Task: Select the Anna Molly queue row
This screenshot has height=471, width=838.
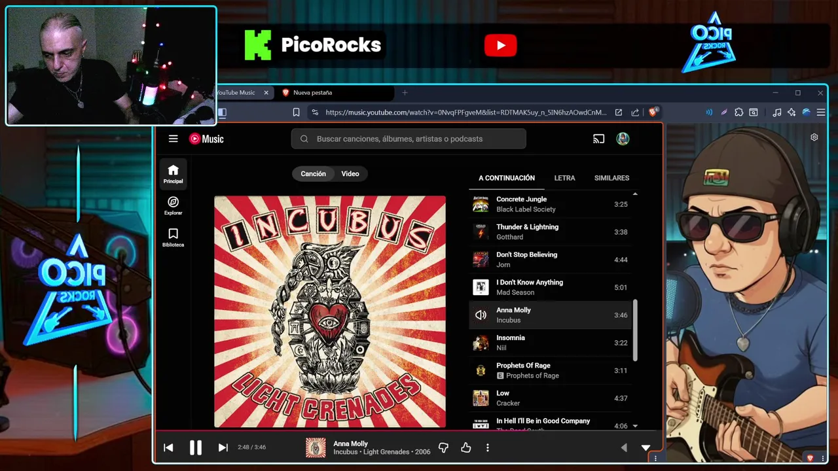Action: click(550, 315)
